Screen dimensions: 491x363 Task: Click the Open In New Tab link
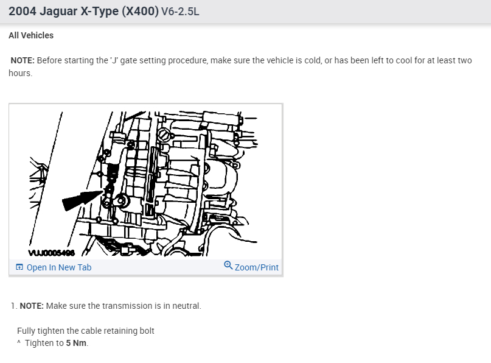coord(59,267)
